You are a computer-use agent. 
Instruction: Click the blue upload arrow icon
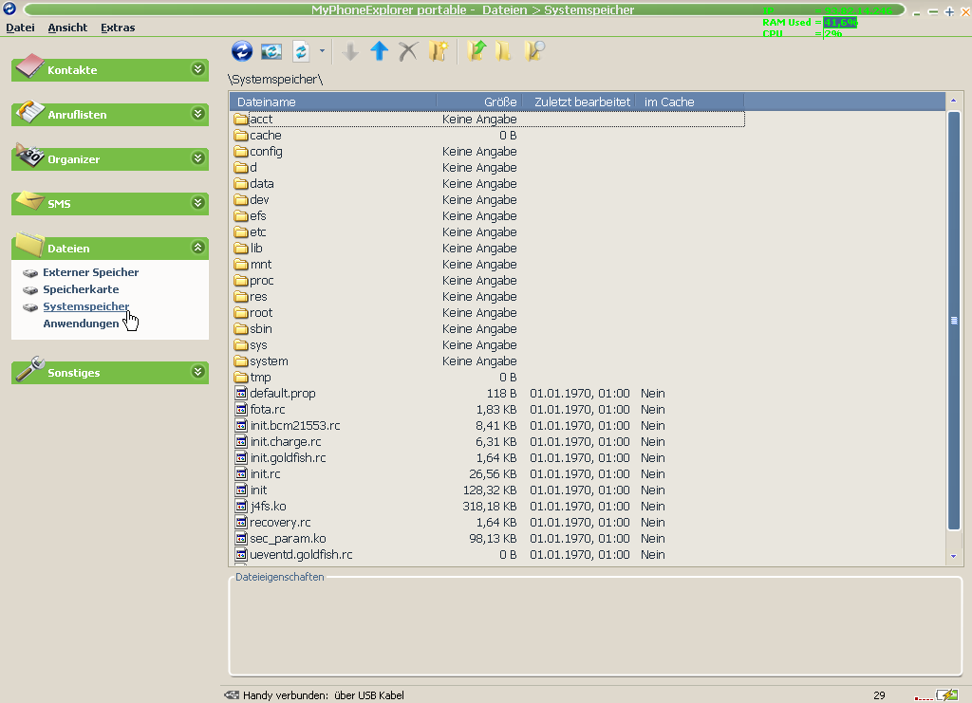380,51
